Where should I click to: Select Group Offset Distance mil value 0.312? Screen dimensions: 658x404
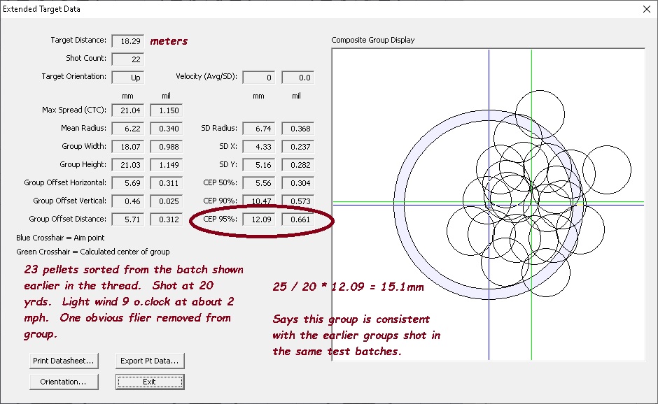click(167, 219)
